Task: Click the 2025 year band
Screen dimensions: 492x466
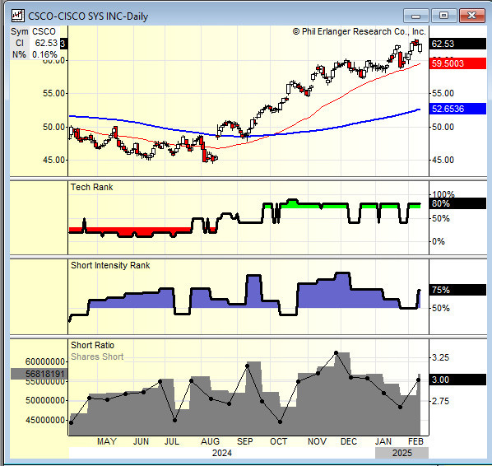Action: point(402,453)
